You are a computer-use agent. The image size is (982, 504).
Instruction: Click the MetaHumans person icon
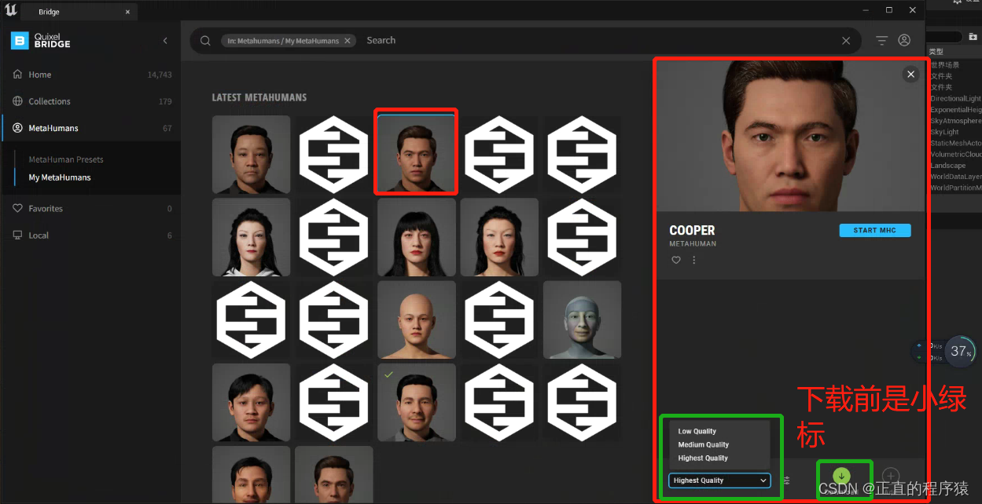click(17, 128)
